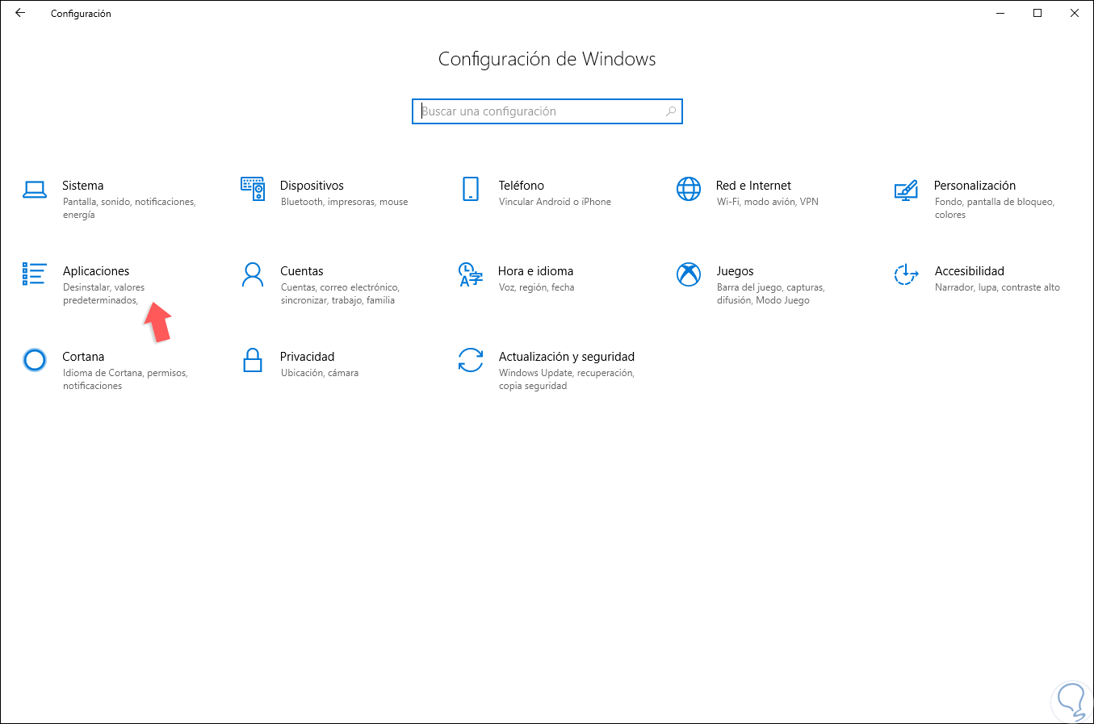
Task: Select the Red e Internet title text
Action: (x=753, y=186)
